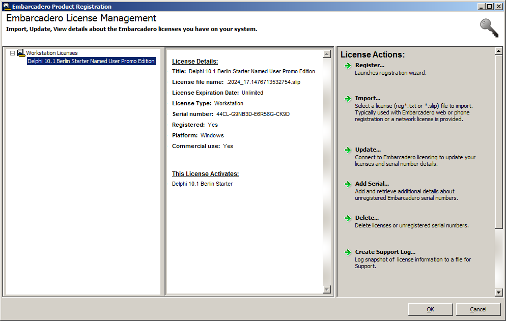The height and width of the screenshot is (321, 506).
Task: Launch the Register wizard link
Action: coord(370,65)
